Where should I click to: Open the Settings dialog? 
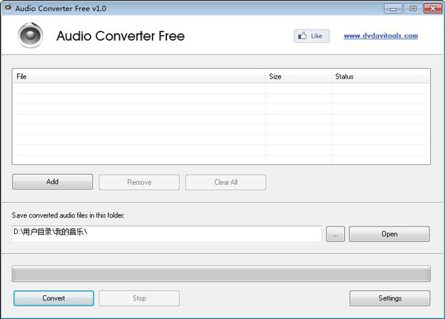coord(389,298)
